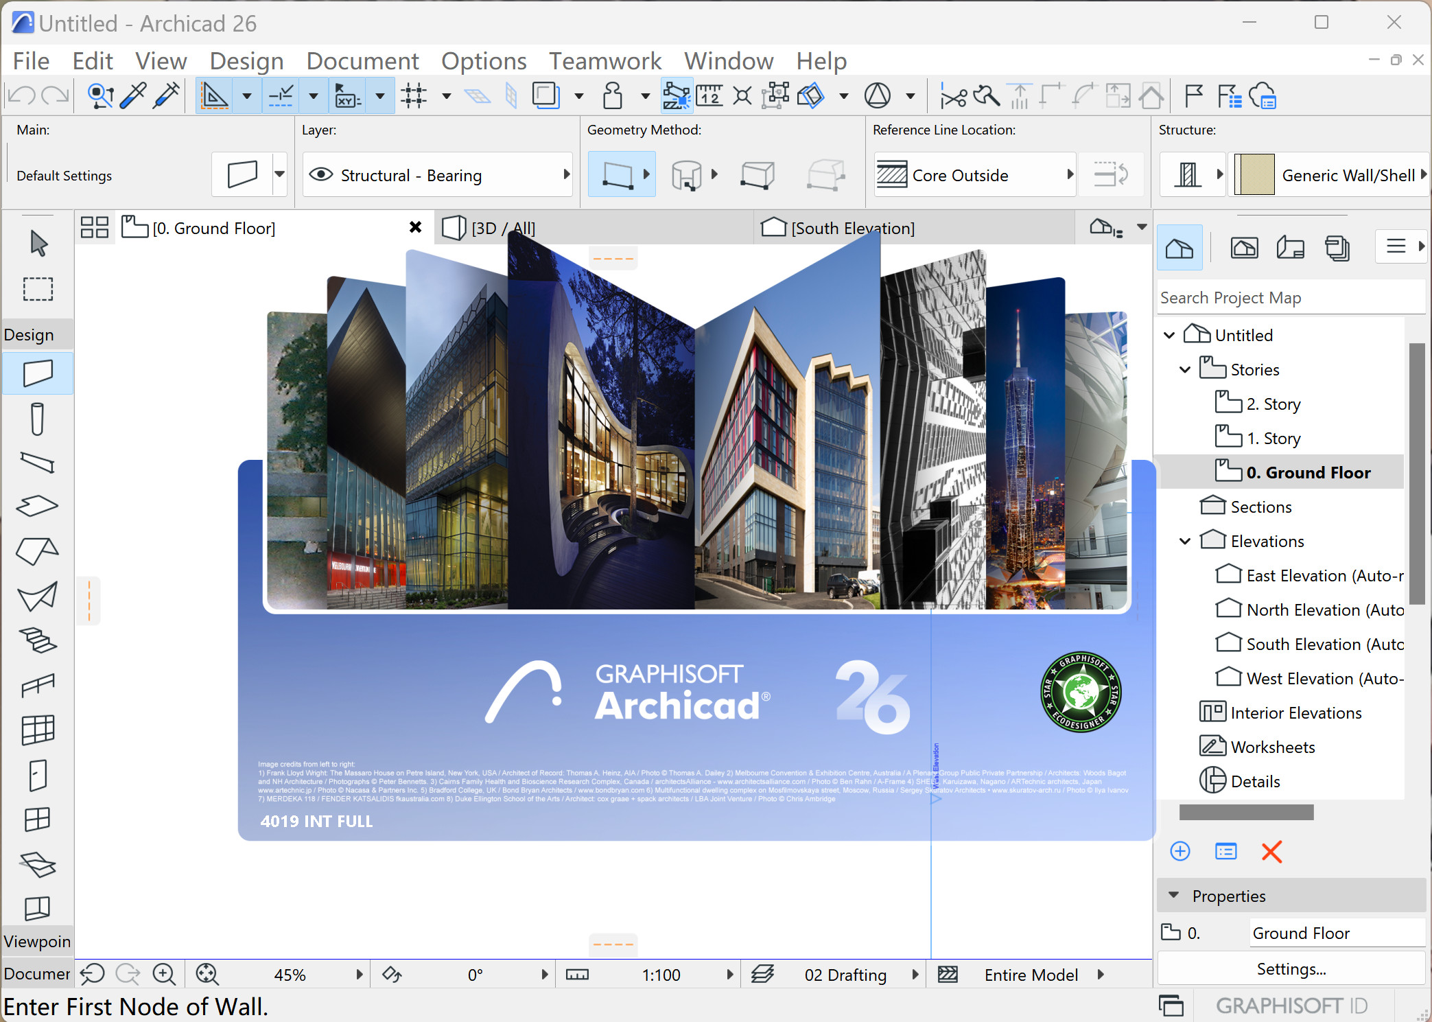
Task: Select the Curtain Wall tool
Action: [38, 730]
